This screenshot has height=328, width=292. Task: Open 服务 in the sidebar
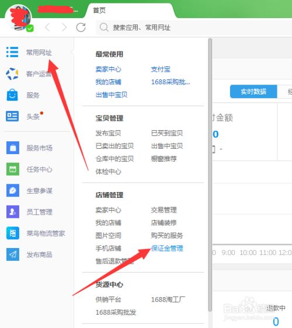point(33,95)
